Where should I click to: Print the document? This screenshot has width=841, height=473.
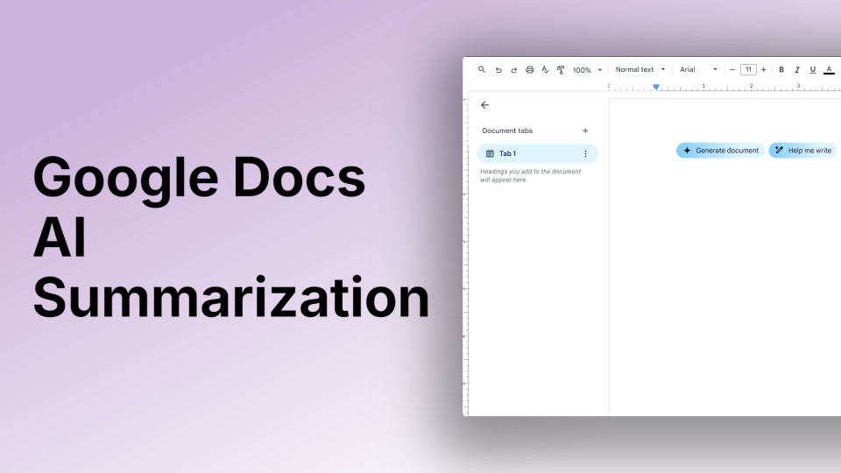tap(529, 70)
